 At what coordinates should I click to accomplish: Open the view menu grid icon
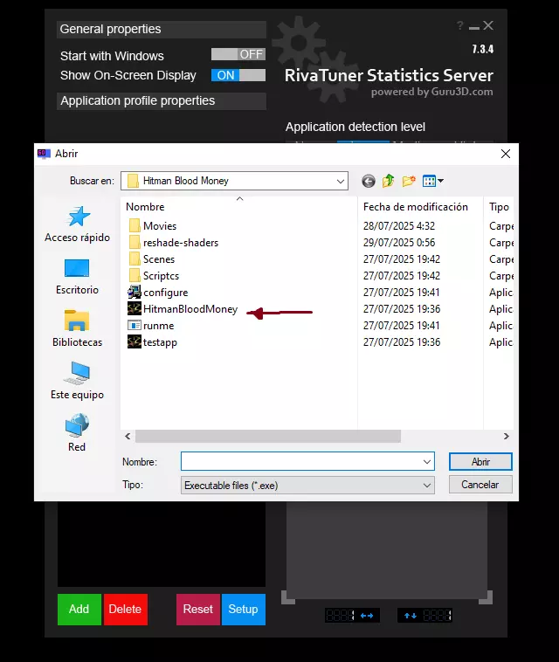(x=432, y=181)
